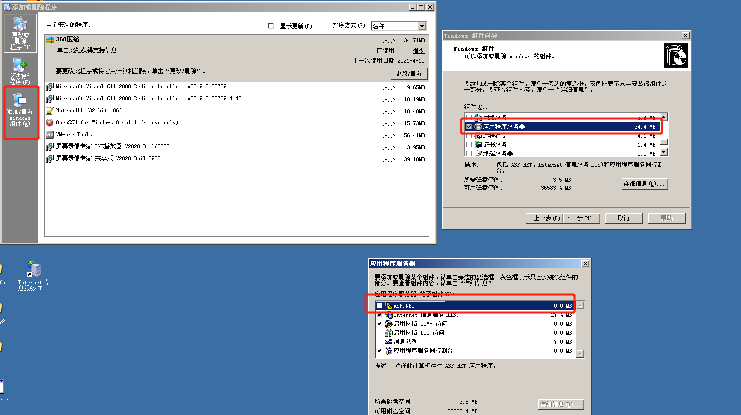Click the 下一步 button
Viewport: 741px width, 415px height.
582,218
